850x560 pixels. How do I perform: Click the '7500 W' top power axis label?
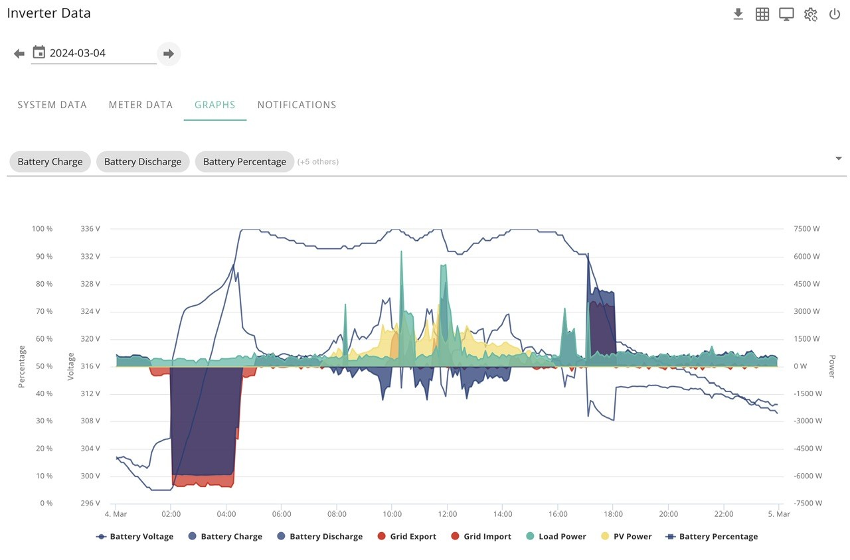tap(806, 229)
